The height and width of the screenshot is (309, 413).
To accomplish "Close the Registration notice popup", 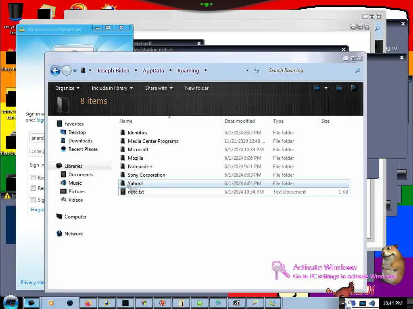I will (343, 49).
